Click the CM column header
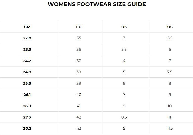The height and width of the screenshot is (135, 193). pyautogui.click(x=27, y=27)
